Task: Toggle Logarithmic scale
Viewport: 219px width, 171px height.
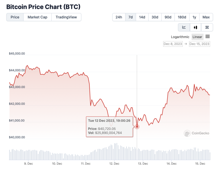Action: (x=180, y=37)
